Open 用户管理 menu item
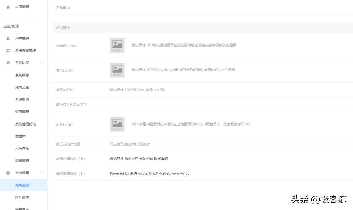The width and height of the screenshot is (353, 210). click(22, 39)
